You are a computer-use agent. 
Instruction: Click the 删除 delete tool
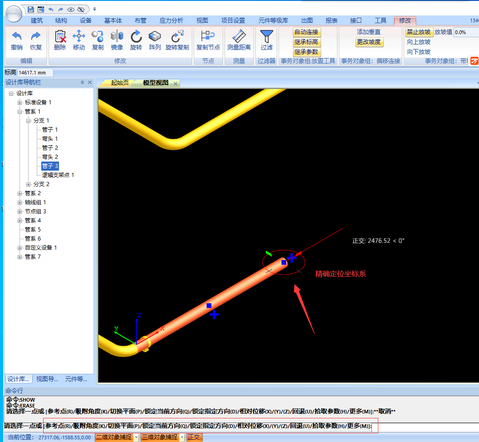pyautogui.click(x=60, y=40)
